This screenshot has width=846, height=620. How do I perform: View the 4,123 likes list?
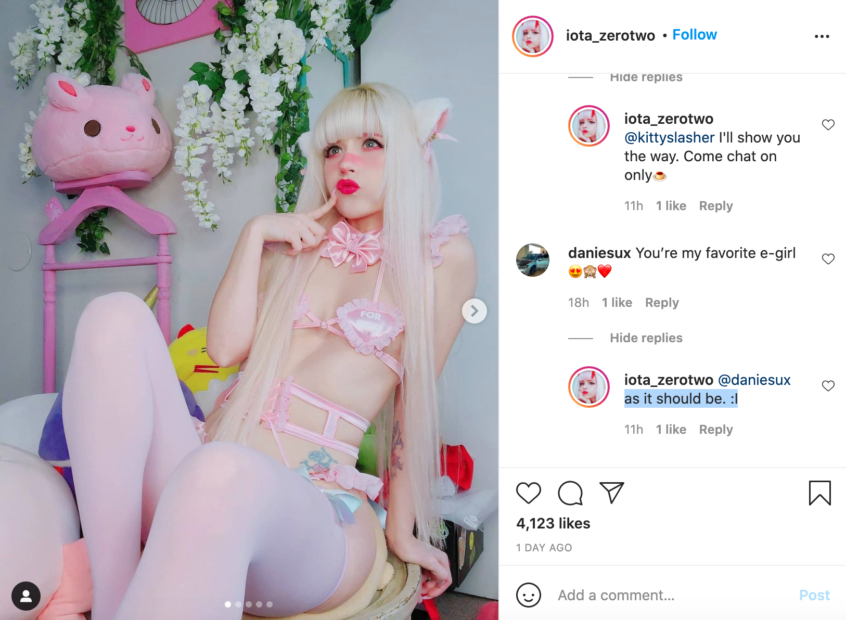pyautogui.click(x=553, y=523)
